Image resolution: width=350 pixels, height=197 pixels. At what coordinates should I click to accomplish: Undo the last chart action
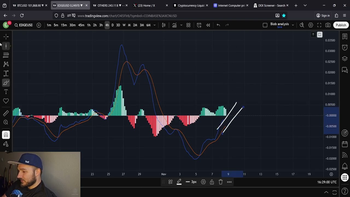(218, 25)
